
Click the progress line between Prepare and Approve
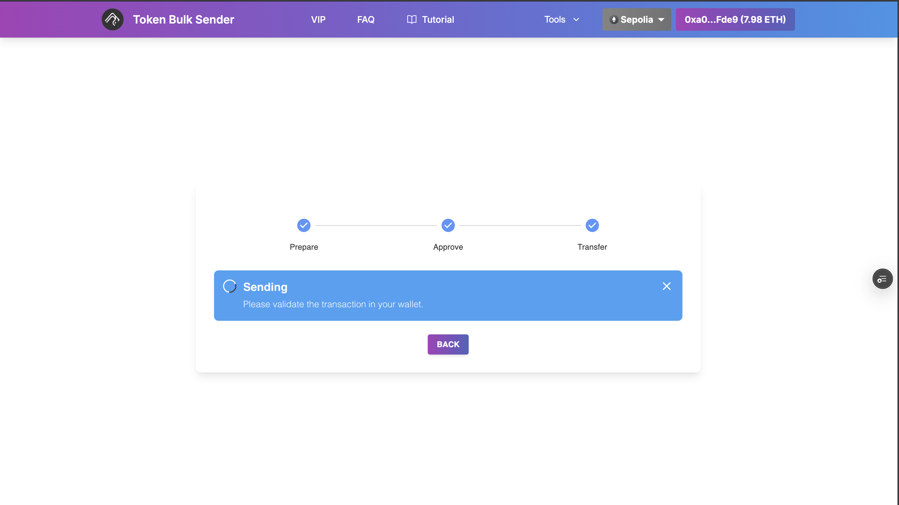376,225
